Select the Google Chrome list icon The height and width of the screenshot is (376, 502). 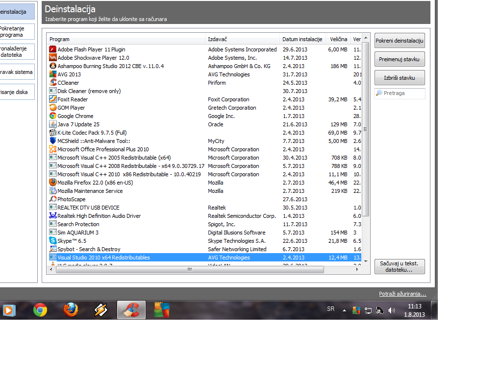53,116
